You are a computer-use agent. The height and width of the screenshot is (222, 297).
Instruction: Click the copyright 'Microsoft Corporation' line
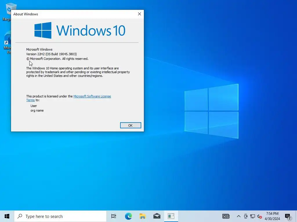(57, 59)
